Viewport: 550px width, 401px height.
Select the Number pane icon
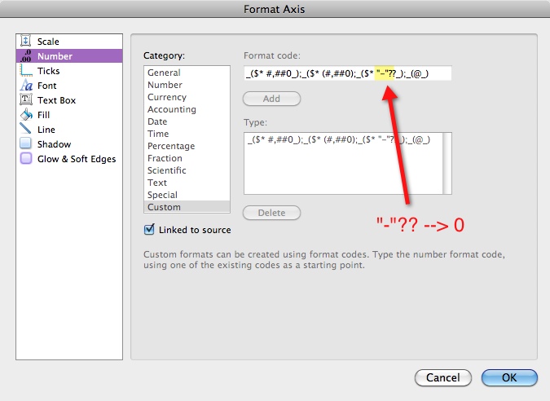click(25, 56)
